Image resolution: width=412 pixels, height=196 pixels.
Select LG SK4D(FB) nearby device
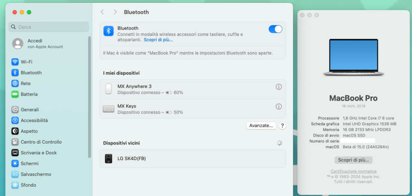point(192,158)
